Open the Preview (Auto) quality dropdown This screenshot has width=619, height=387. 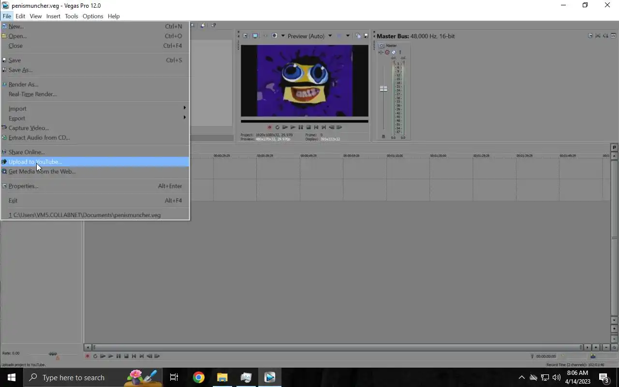coord(309,36)
